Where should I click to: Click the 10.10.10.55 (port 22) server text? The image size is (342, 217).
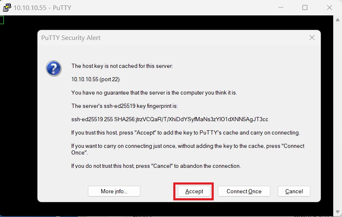point(95,79)
